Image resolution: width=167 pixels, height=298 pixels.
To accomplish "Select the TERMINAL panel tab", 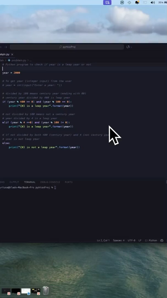I will pos(29,182).
